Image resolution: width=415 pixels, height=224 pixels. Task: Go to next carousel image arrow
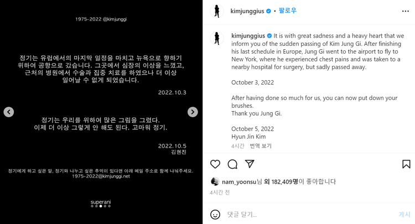[x=193, y=112]
